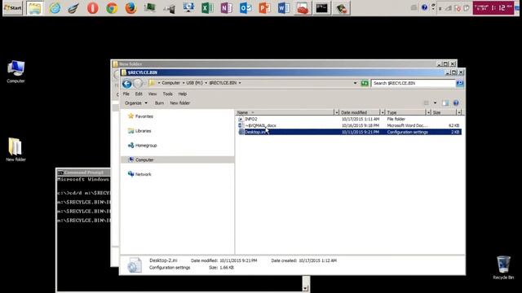Screen dimensions: 522x293
Task: Open the Help menu
Action: click(x=183, y=94)
